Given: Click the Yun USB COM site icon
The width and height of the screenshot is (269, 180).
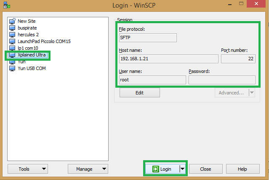Looking at the screenshot, I should (12, 68).
